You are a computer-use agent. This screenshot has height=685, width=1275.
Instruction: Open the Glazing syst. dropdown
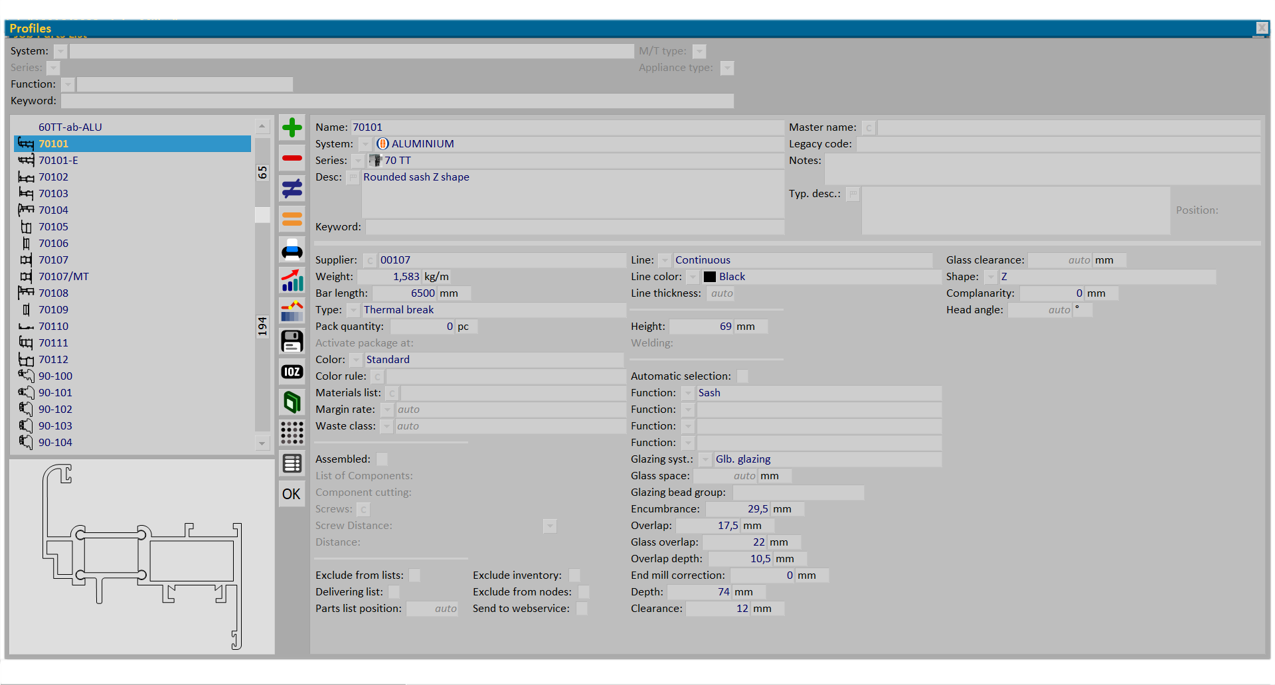coord(705,459)
